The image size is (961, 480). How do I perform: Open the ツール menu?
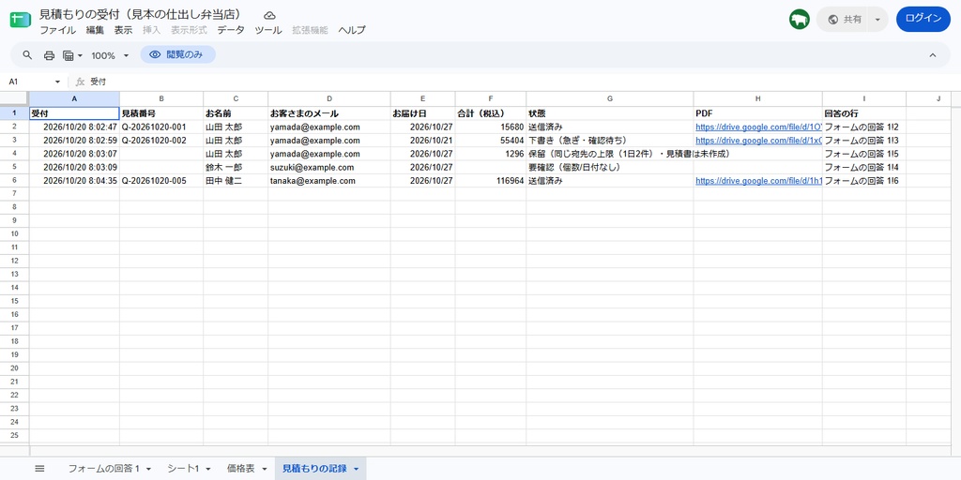pos(268,30)
